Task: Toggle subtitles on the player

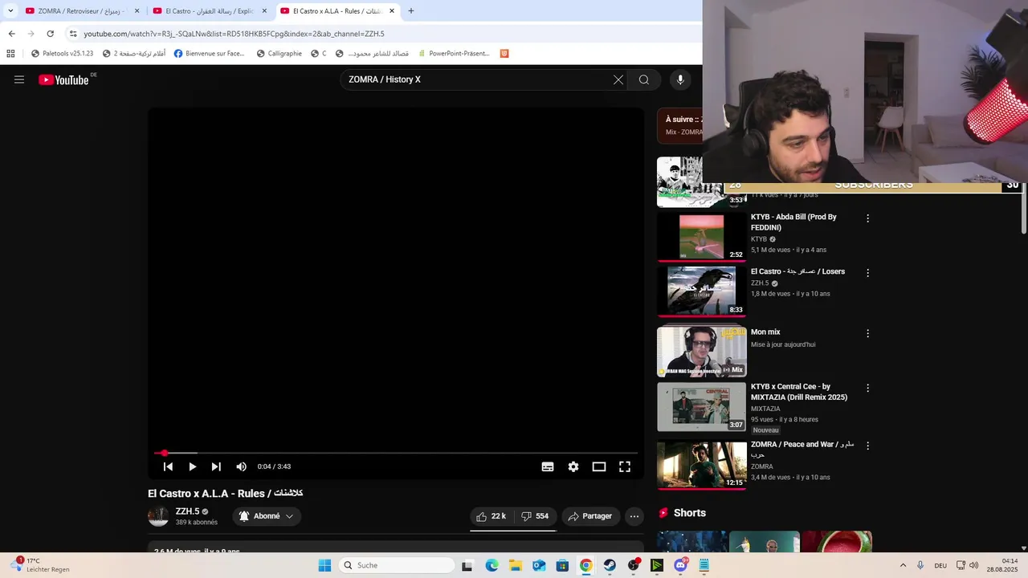Action: [548, 466]
